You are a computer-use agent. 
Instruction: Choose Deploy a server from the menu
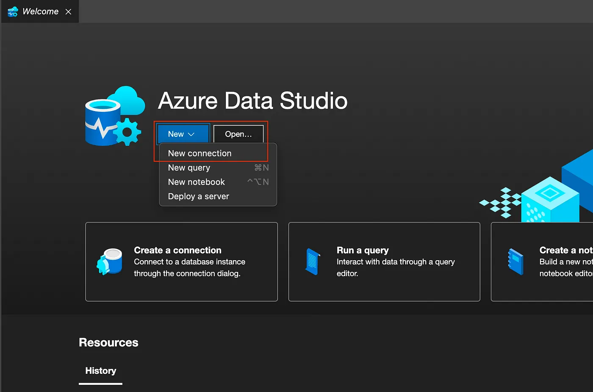click(x=218, y=196)
